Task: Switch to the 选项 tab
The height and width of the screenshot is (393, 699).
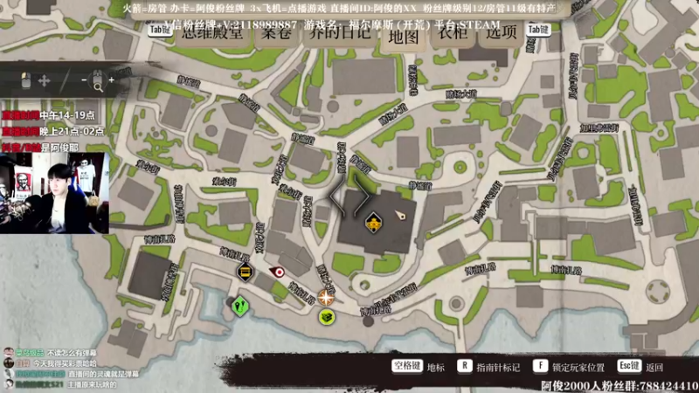Action: click(501, 33)
